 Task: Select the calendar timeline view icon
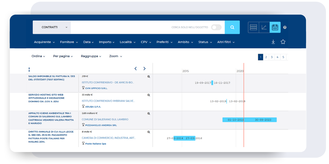(x=275, y=27)
